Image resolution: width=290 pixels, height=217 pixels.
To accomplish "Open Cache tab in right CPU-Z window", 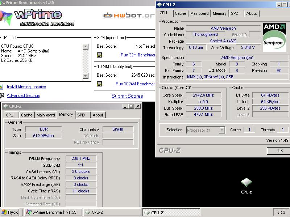I will [180, 13].
